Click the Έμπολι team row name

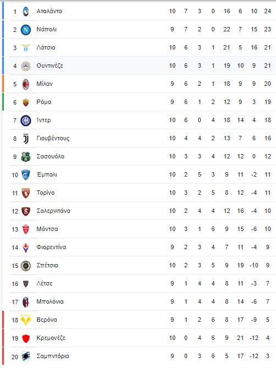pyautogui.click(x=47, y=174)
